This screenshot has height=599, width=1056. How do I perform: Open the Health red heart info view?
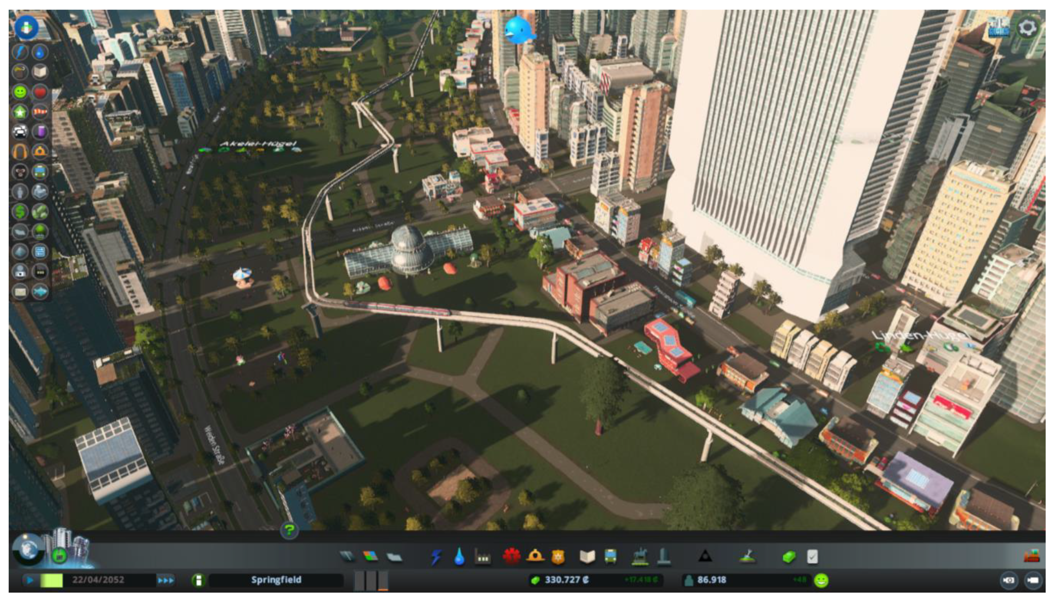[x=40, y=92]
